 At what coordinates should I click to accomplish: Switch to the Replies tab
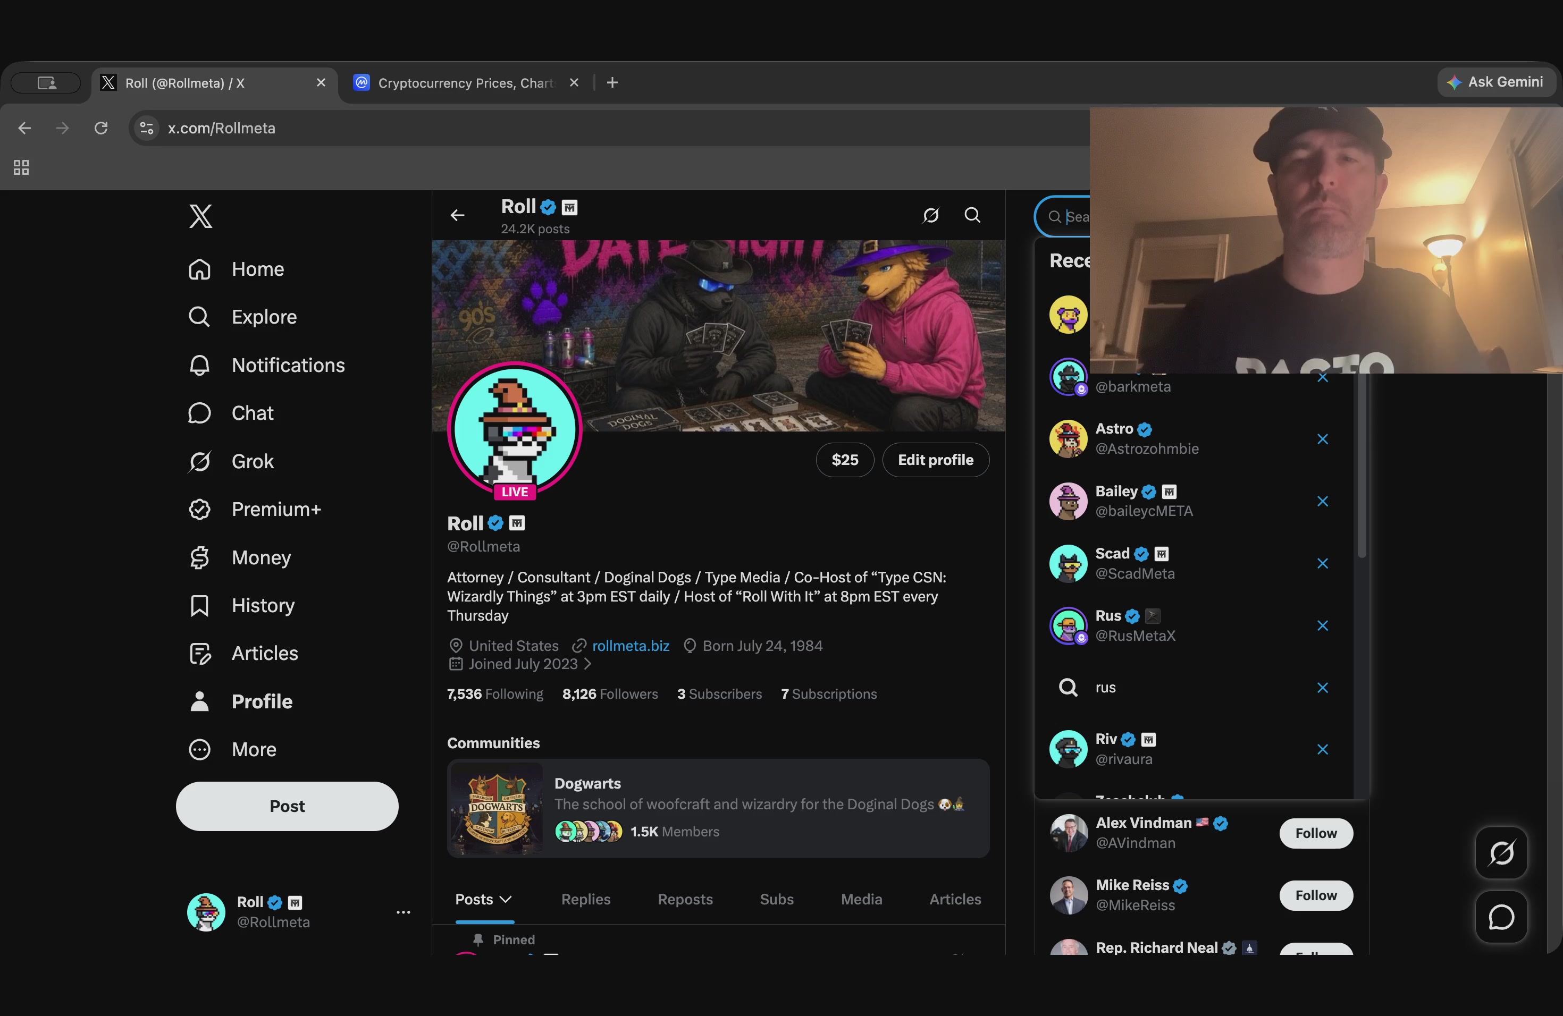pos(586,899)
